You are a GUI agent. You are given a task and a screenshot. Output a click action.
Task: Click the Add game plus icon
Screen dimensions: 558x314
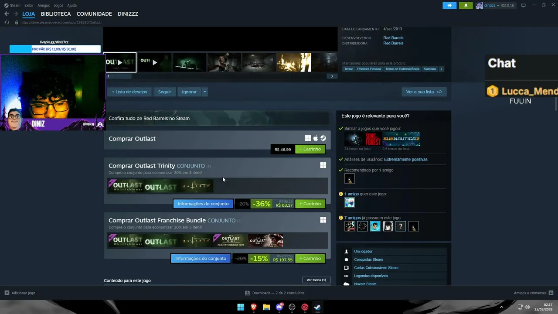(x=7, y=293)
